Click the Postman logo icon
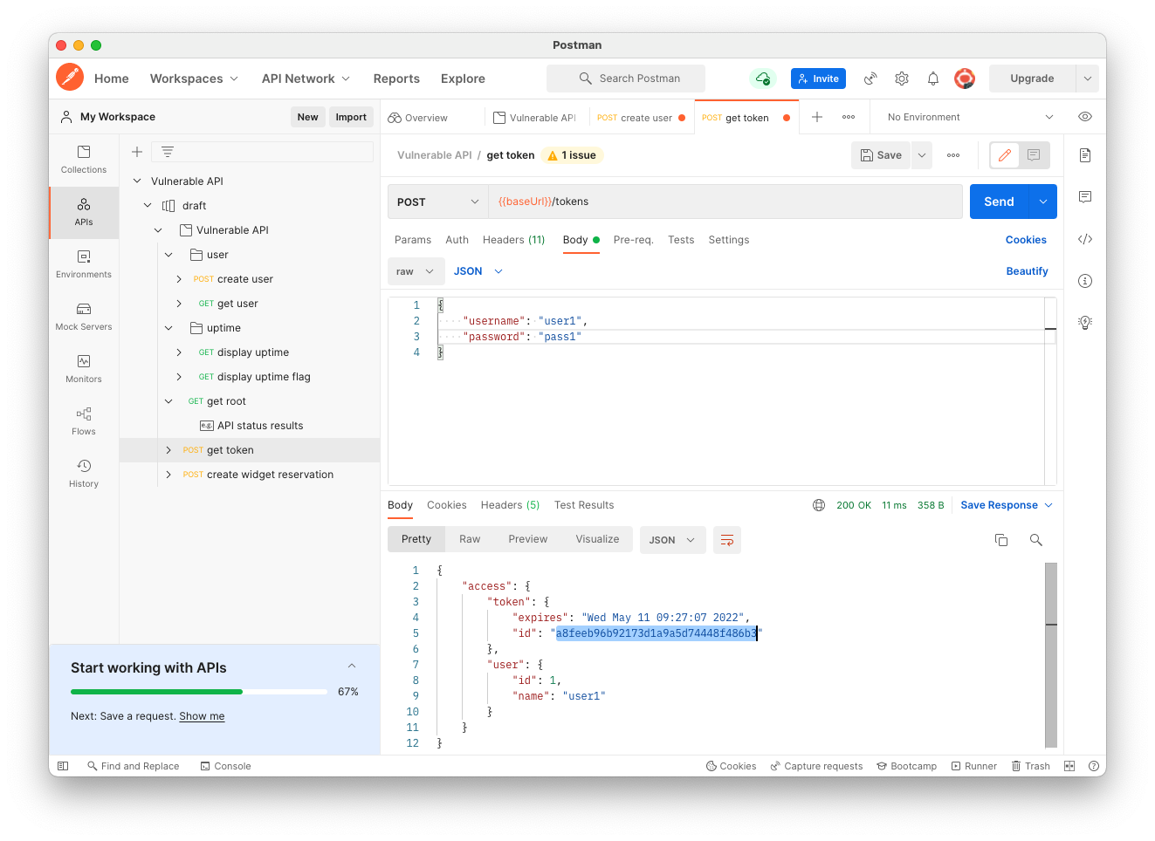This screenshot has width=1155, height=841. tap(70, 78)
